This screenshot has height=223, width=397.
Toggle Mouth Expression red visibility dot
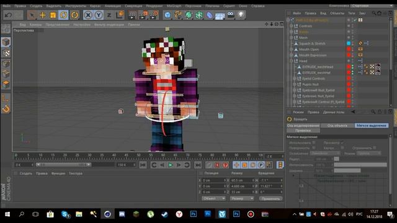(349, 55)
